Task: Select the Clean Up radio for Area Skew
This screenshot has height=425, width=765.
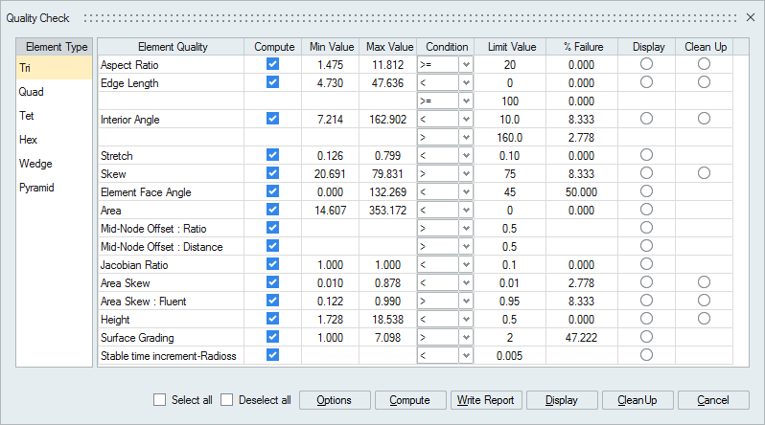Action: (705, 282)
